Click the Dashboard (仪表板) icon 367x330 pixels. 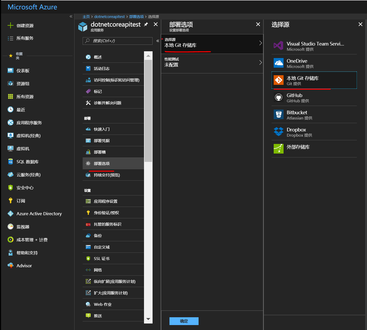coord(10,71)
